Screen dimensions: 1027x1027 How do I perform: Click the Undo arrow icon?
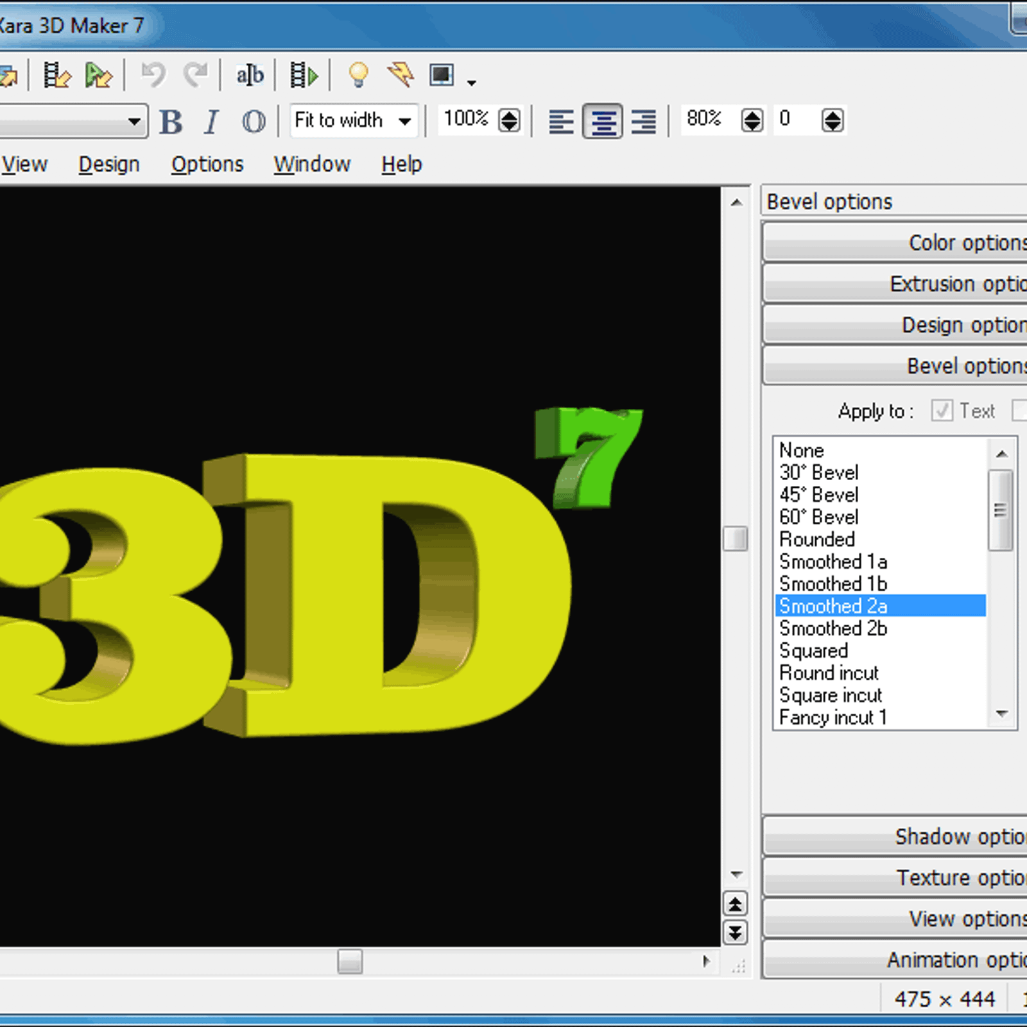[153, 75]
